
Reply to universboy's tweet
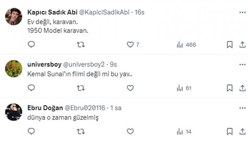coord(31,88)
